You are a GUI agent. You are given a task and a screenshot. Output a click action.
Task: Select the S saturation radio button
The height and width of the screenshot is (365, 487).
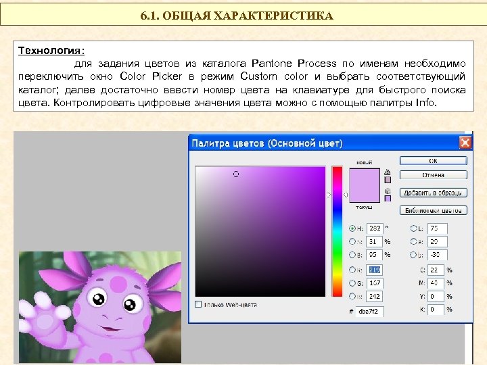pyautogui.click(x=352, y=241)
